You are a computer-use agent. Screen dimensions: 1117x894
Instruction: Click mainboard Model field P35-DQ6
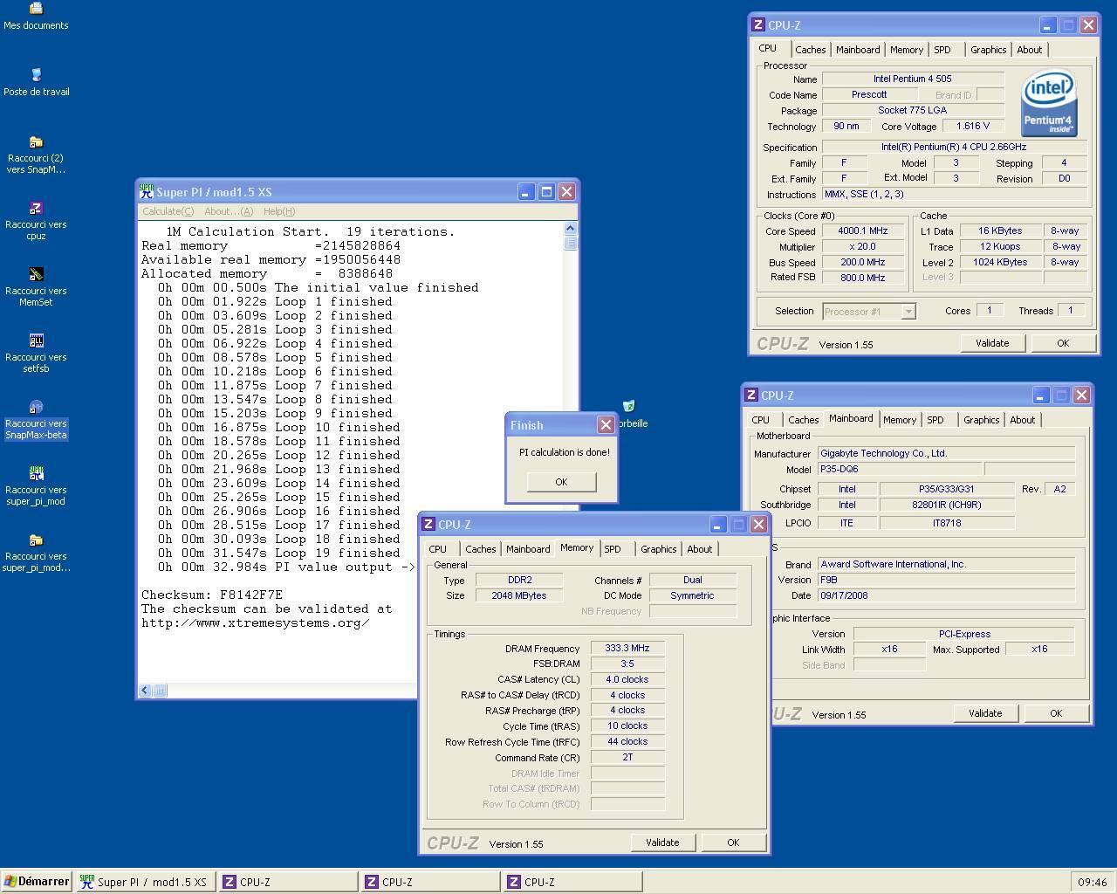coord(899,469)
